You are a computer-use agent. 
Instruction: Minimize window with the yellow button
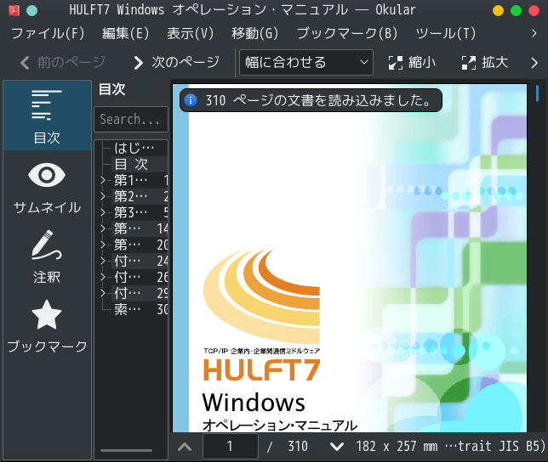[498, 10]
